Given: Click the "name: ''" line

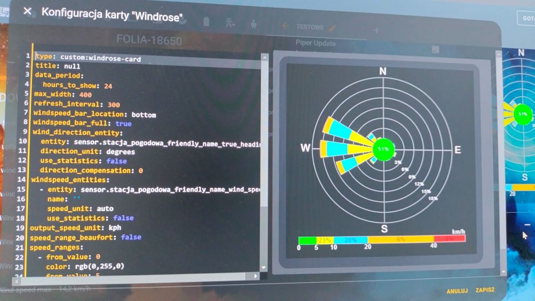Looking at the screenshot, I should point(64,199).
